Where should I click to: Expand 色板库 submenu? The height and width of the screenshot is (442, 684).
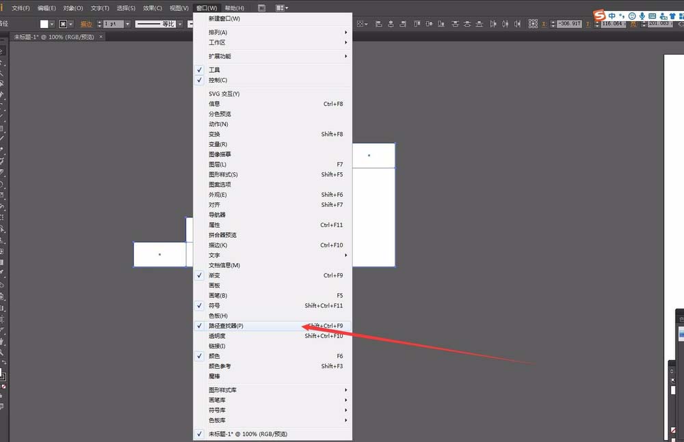pyautogui.click(x=273, y=420)
